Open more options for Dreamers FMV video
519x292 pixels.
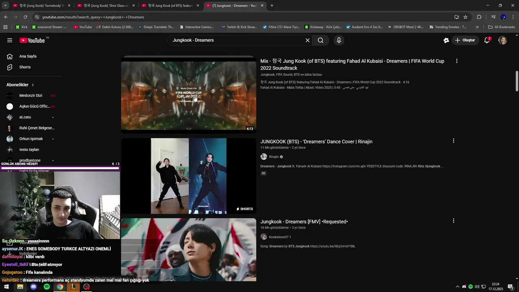tap(453, 221)
